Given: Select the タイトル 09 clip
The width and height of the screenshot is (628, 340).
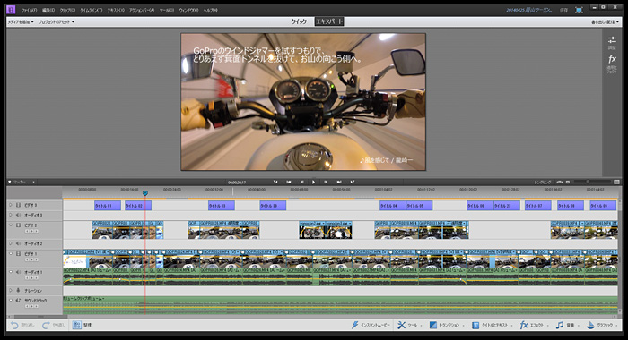Looking at the screenshot, I should click(x=603, y=206).
